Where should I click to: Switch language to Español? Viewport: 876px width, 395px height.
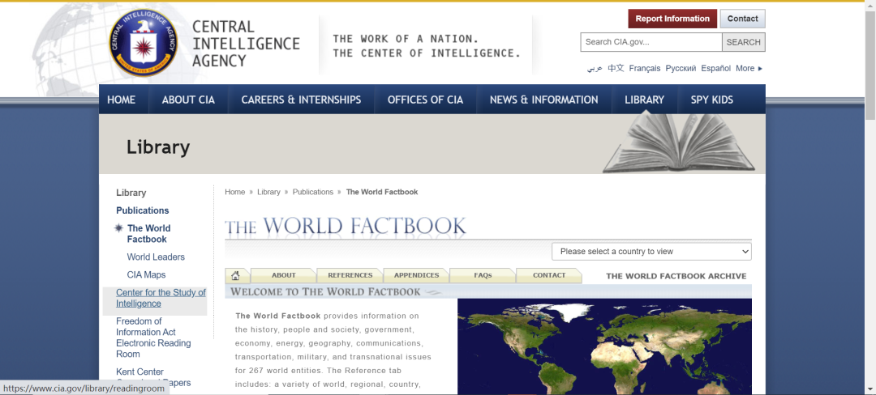(x=715, y=69)
